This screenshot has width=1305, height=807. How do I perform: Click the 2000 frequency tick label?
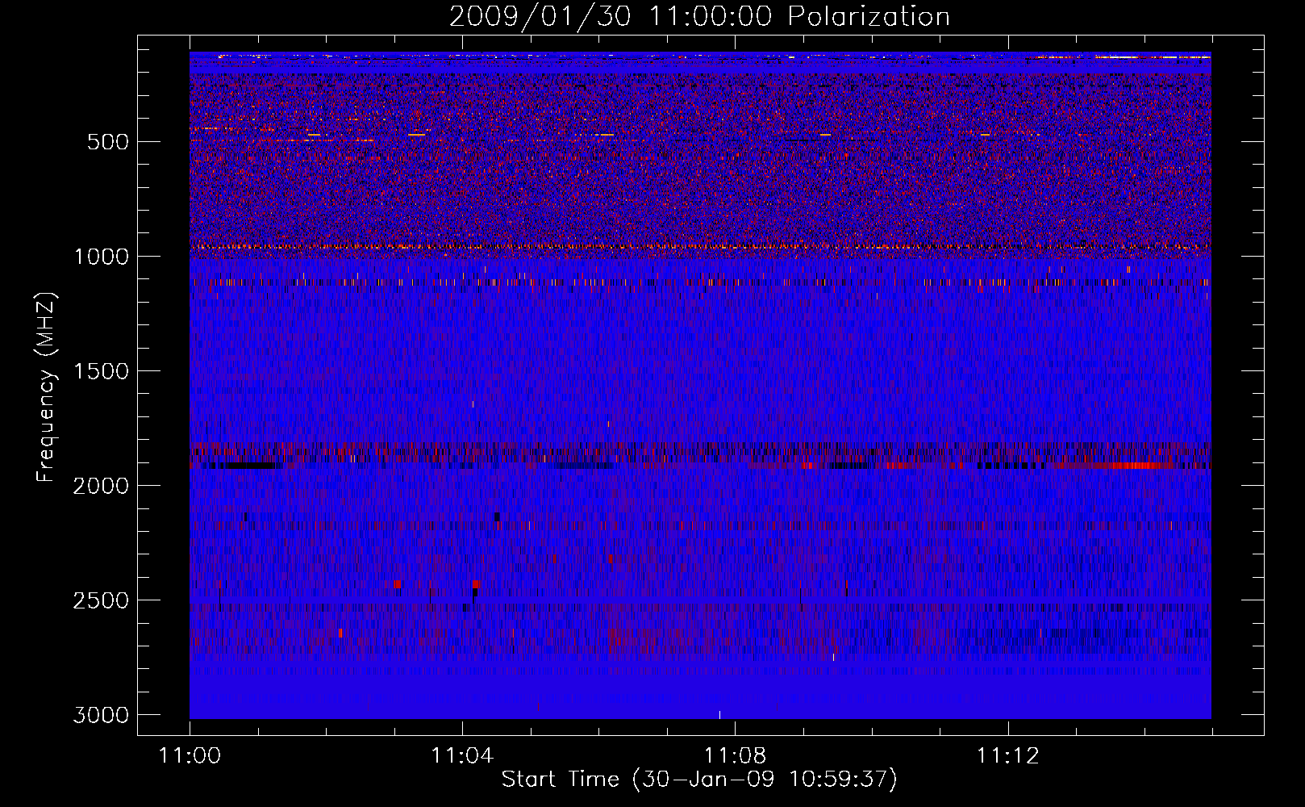pyautogui.click(x=101, y=486)
